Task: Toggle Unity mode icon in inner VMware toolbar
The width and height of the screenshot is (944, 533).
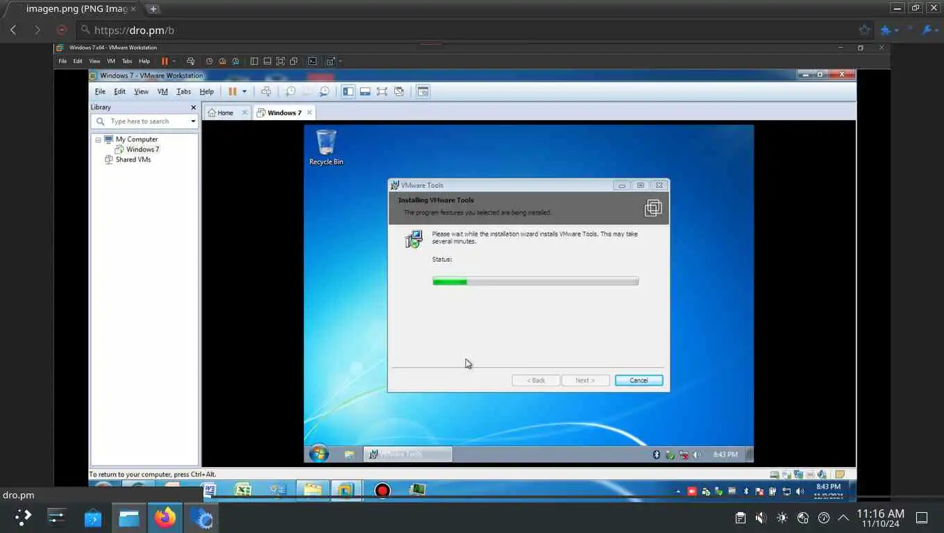Action: pyautogui.click(x=399, y=92)
